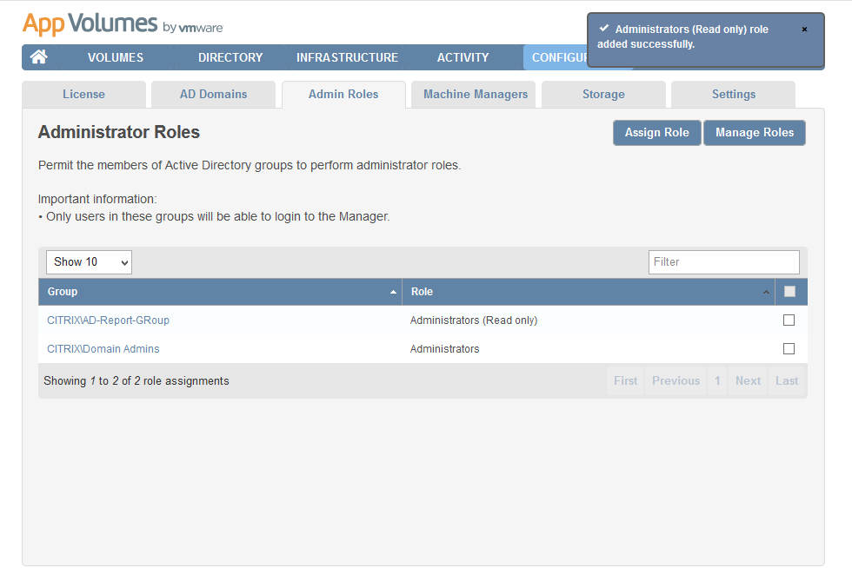Switch to the Settings tab
Image resolution: width=852 pixels, height=568 pixels.
(734, 95)
